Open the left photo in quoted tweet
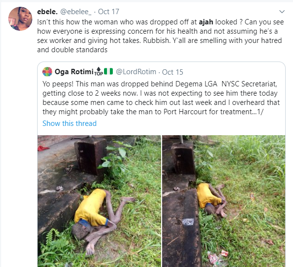 click(x=99, y=201)
